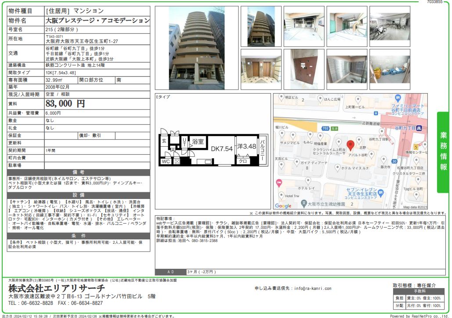
Task: Click the info@ra-kanri.com email address
Action: point(312,289)
